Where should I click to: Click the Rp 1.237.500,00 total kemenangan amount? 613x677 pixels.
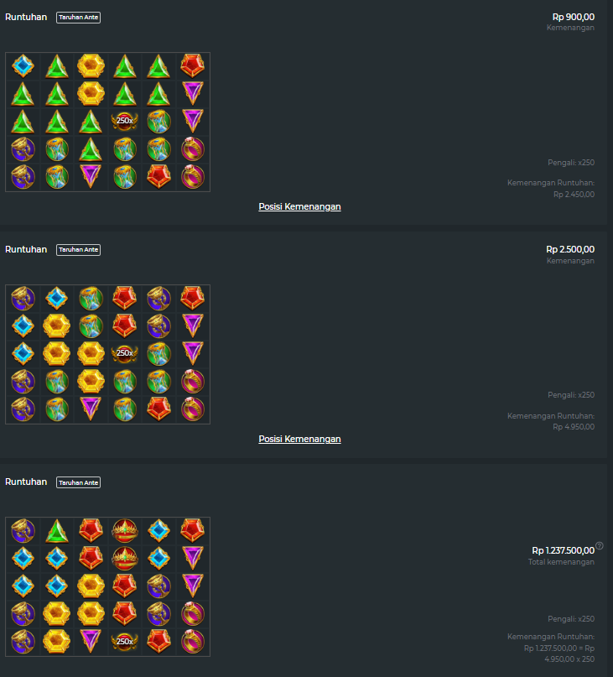click(x=563, y=550)
